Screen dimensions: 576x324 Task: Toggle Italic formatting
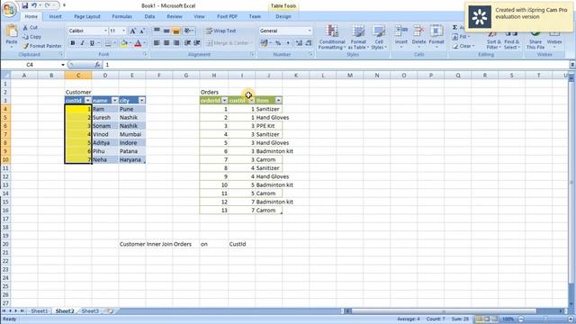point(82,43)
